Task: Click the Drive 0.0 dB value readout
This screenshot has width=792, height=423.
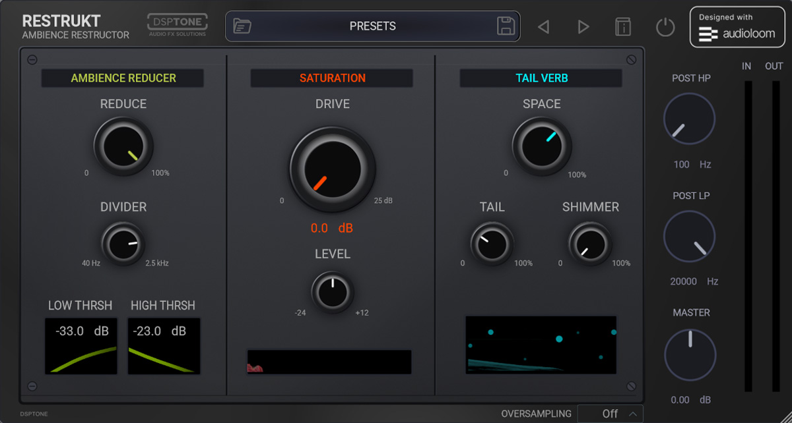Action: tap(332, 228)
